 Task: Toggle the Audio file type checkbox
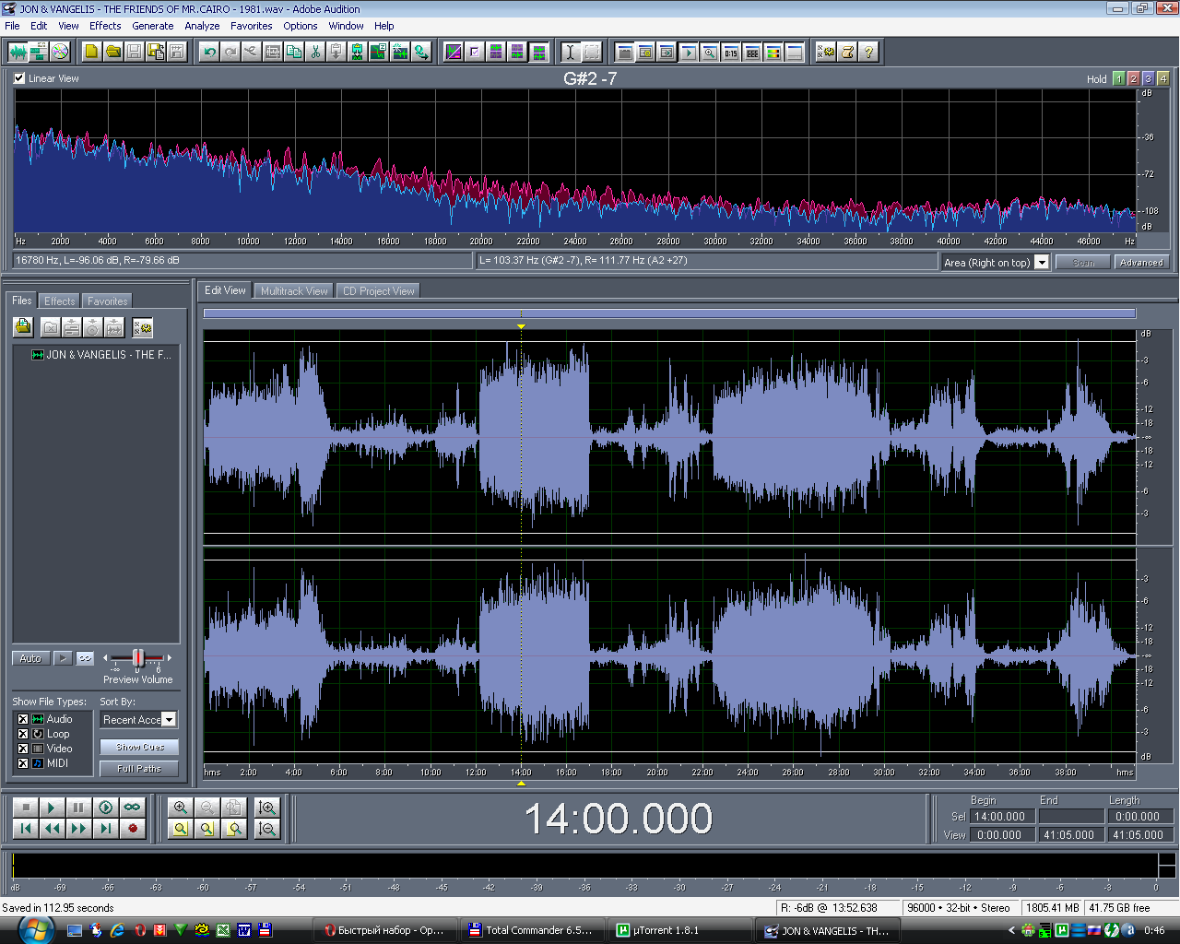tap(23, 719)
